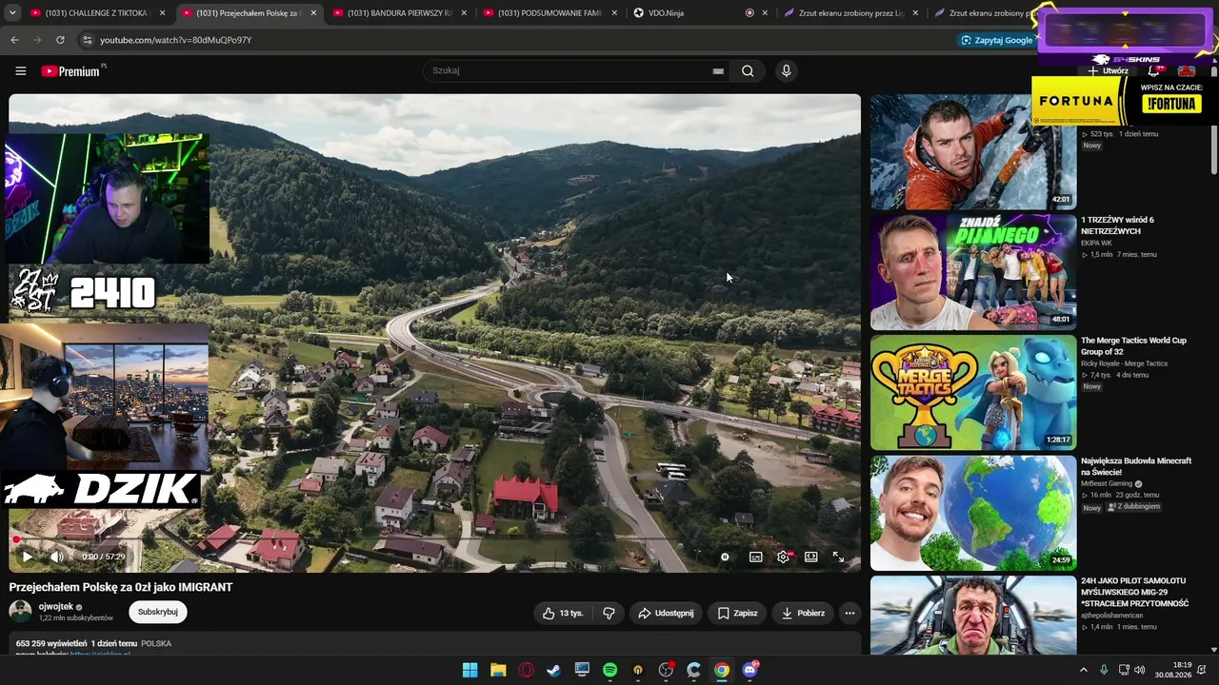Open the ojwojtek channel name link

pyautogui.click(x=55, y=606)
